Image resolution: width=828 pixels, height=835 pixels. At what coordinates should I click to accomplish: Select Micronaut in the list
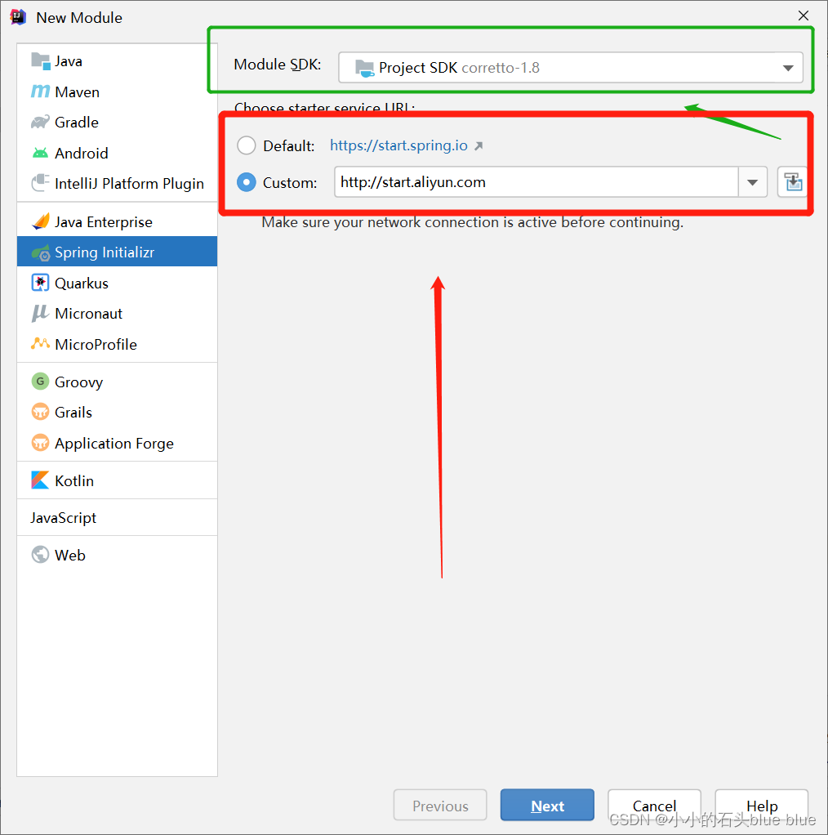coord(117,314)
